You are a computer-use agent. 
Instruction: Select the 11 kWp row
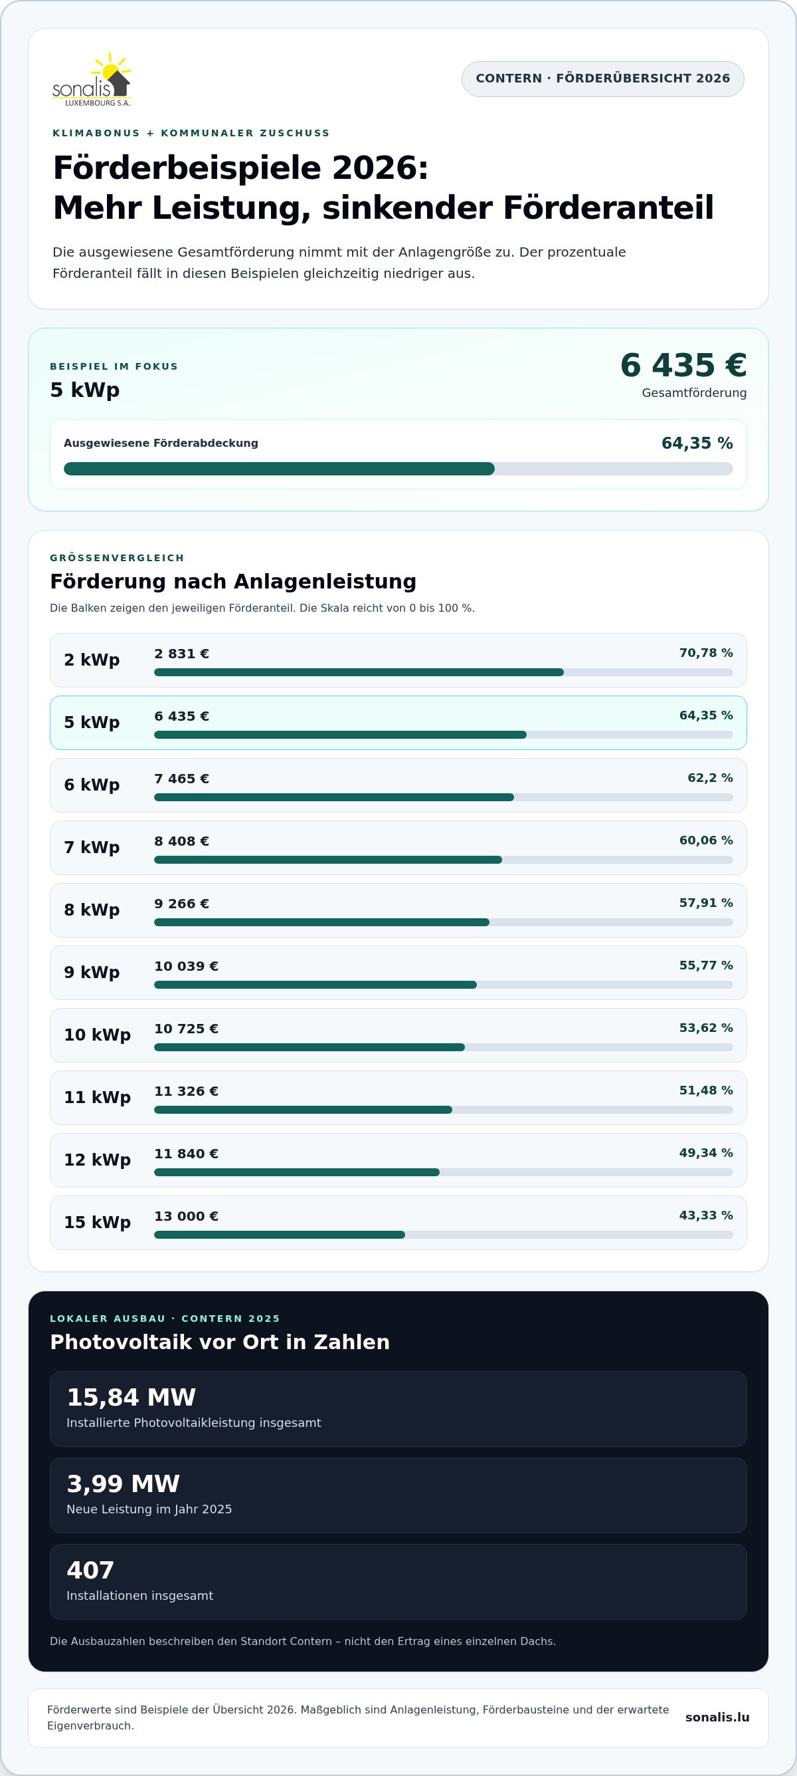(x=398, y=1098)
